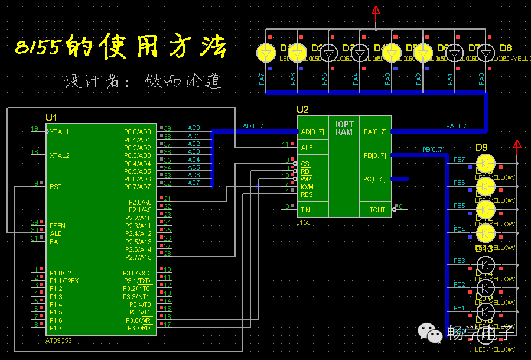Image resolution: width=531 pixels, height=360 pixels.
Task: Click the P3.0/RXD pin label
Action: tap(136, 273)
